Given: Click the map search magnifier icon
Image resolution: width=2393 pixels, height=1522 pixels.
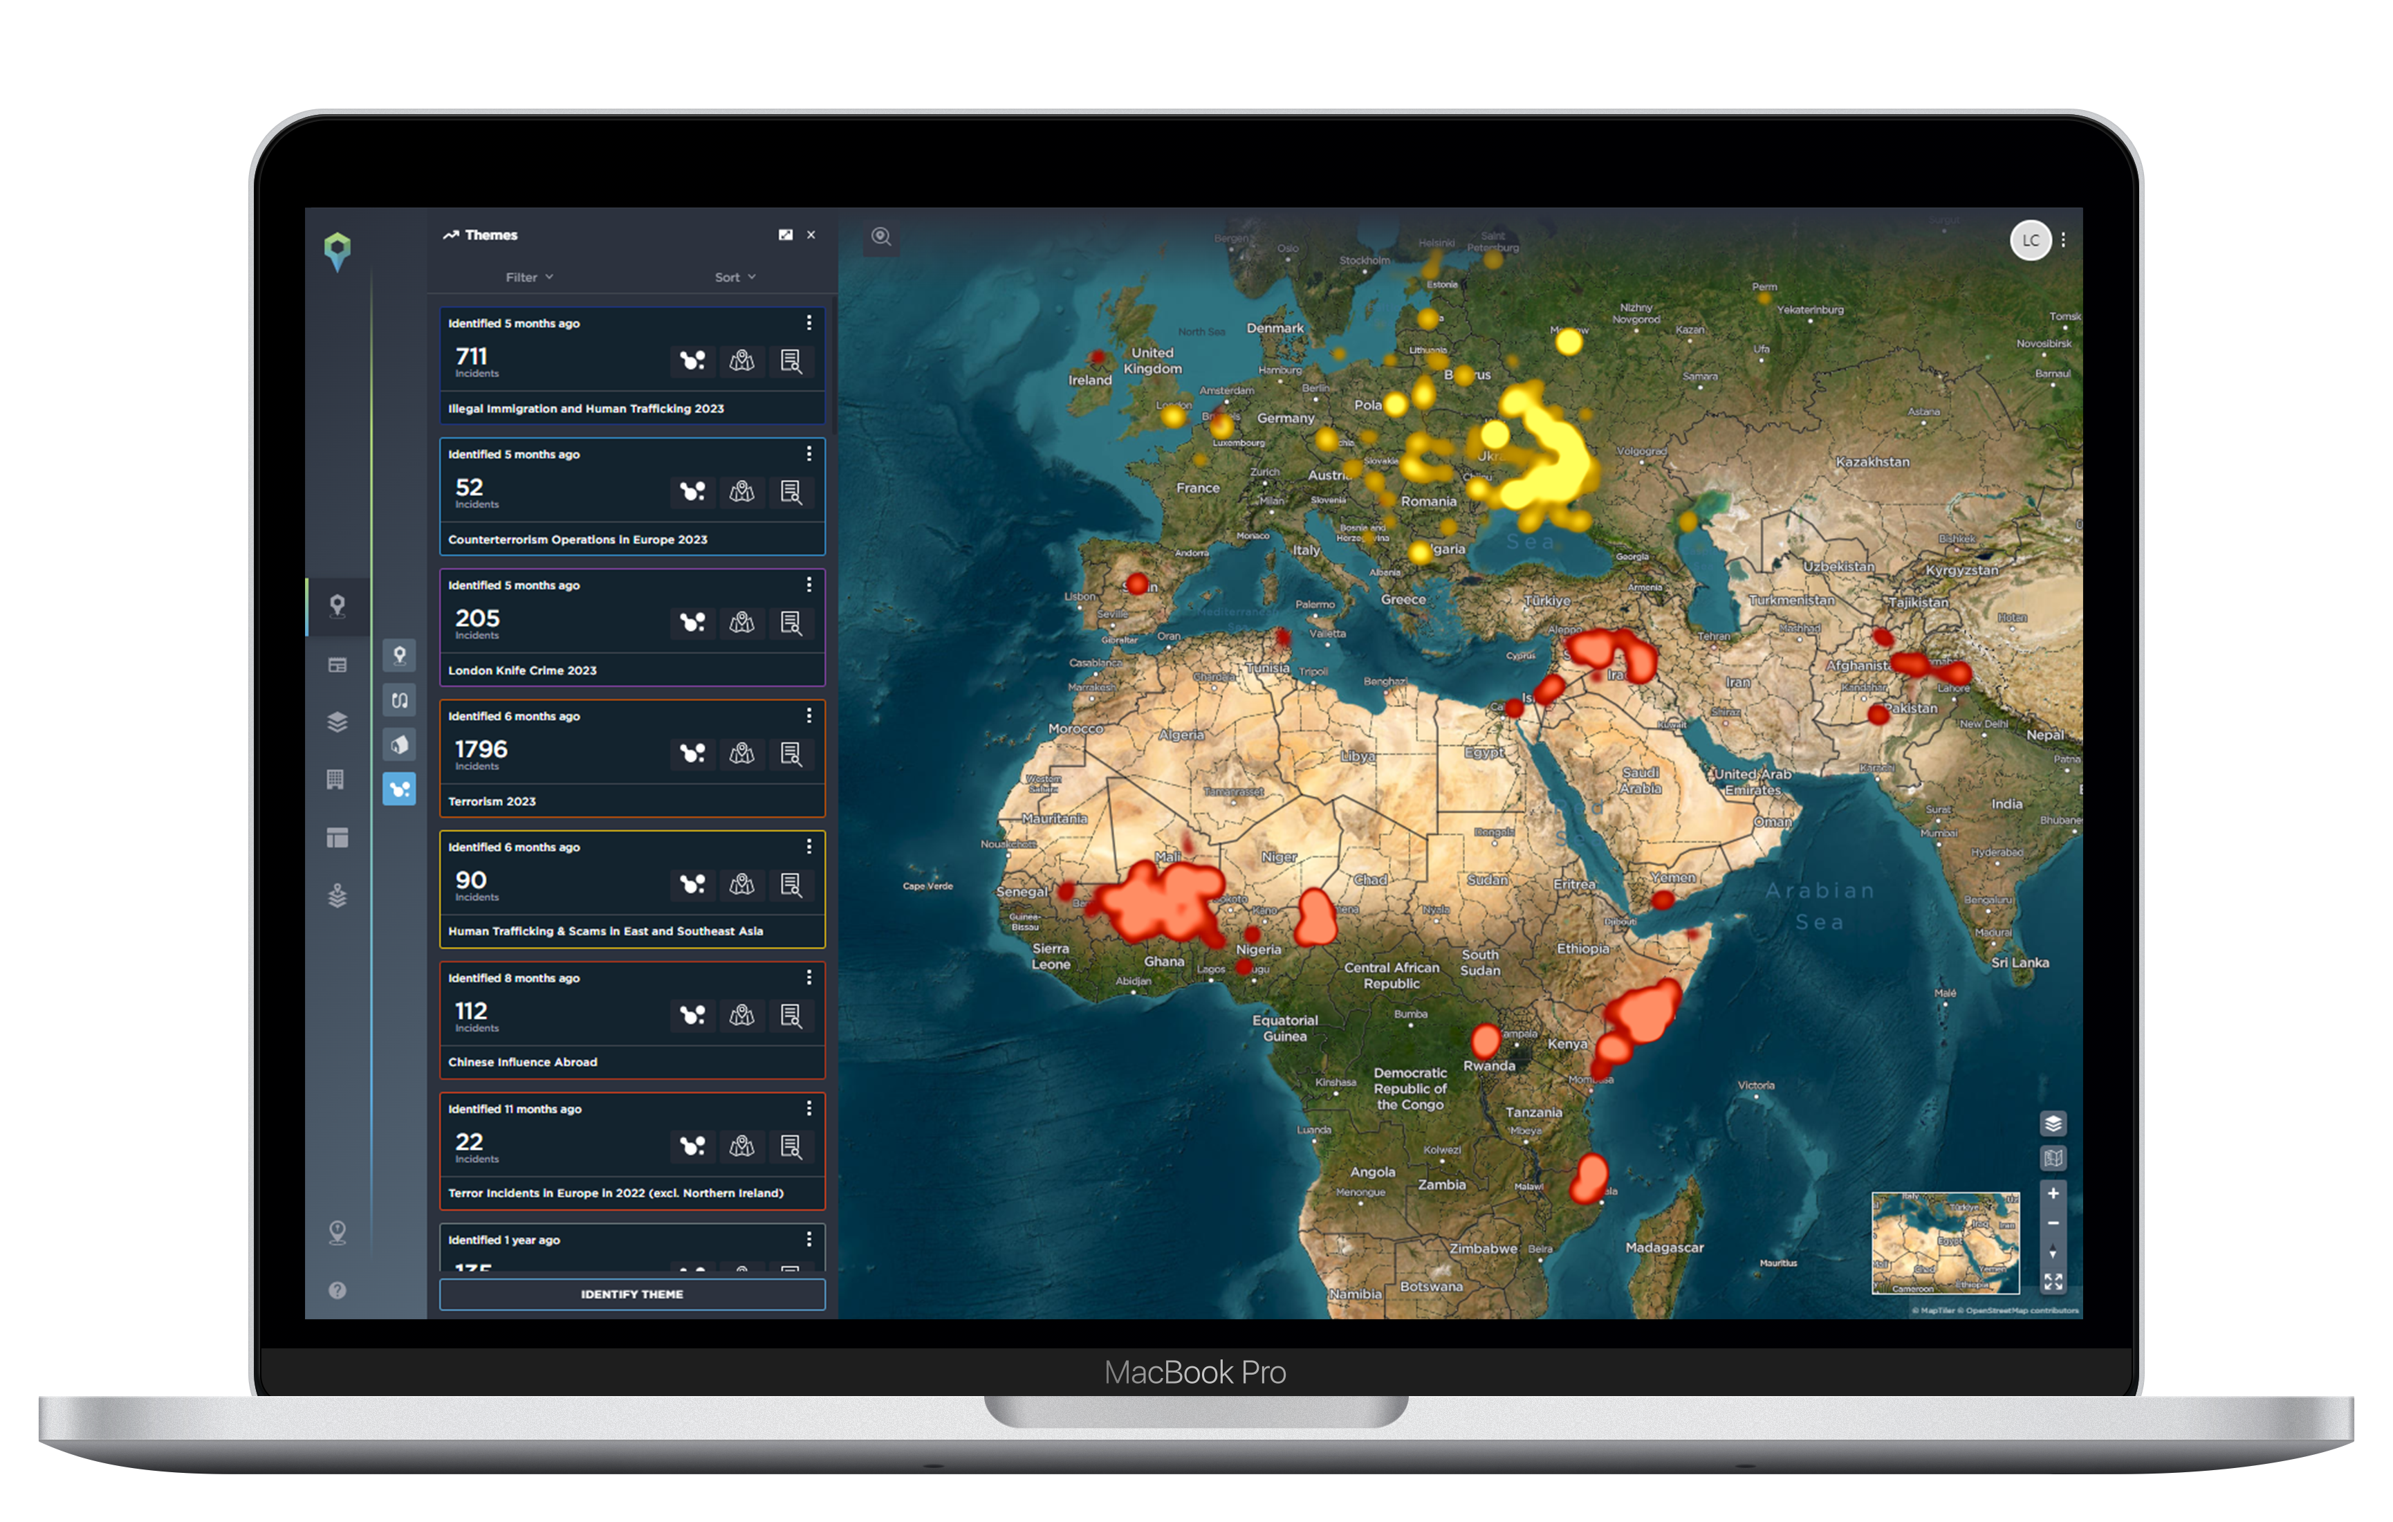Looking at the screenshot, I should [x=882, y=237].
